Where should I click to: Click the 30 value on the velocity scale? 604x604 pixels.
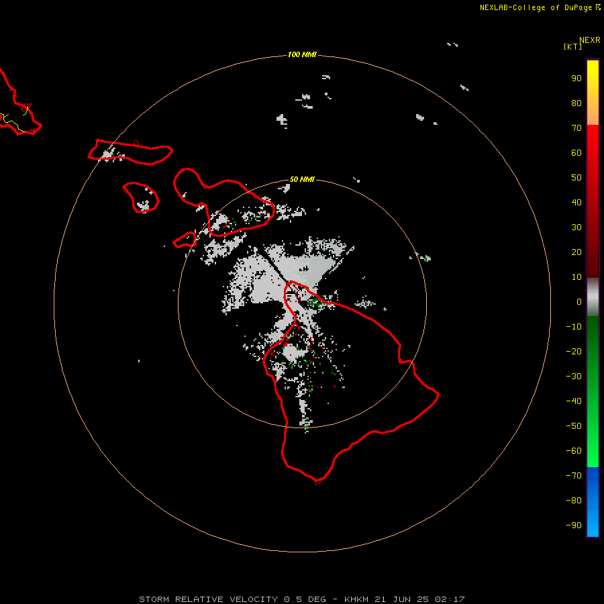pyautogui.click(x=576, y=228)
